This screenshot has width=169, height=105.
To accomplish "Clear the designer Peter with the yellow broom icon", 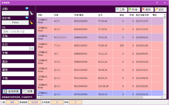I will point(31,23).
